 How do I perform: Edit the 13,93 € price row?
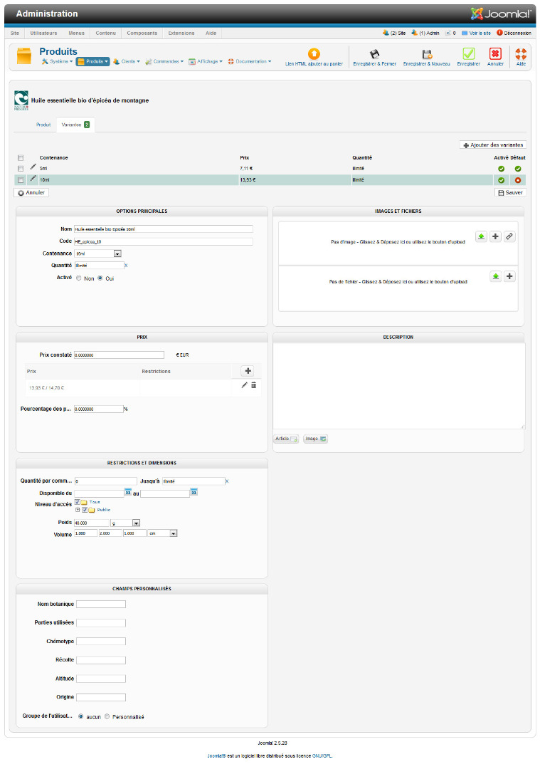point(244,385)
